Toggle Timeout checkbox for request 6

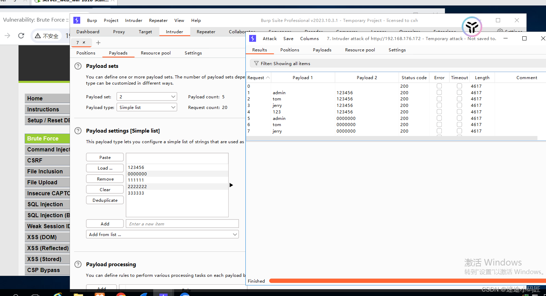(459, 124)
